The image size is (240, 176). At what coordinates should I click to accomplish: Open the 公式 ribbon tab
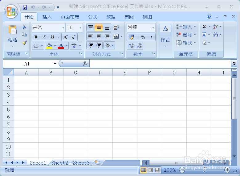(x=93, y=17)
